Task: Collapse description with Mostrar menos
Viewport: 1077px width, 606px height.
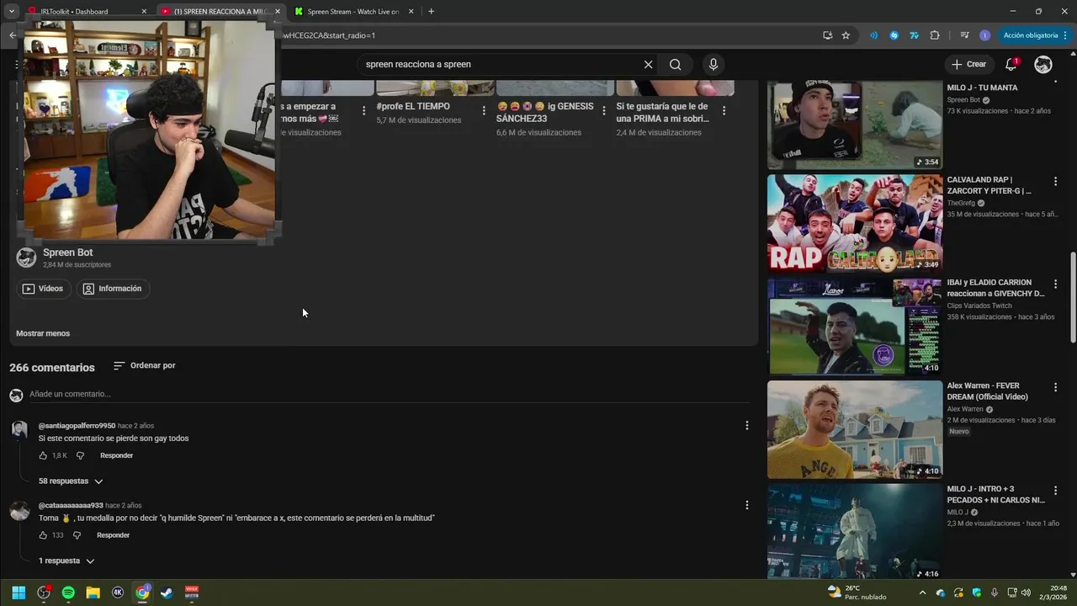Action: [43, 333]
